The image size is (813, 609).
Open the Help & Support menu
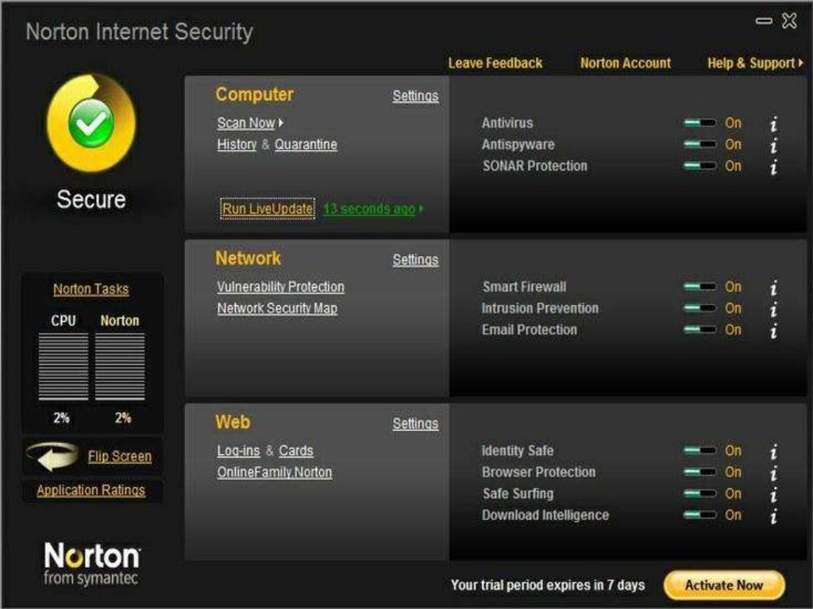(x=754, y=63)
